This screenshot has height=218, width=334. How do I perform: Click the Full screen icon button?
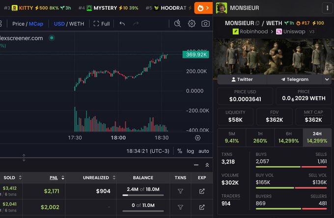[102, 24]
